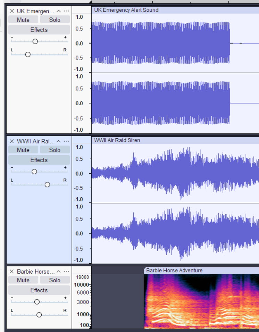Collapse the Barbie Horse track

tap(59, 272)
